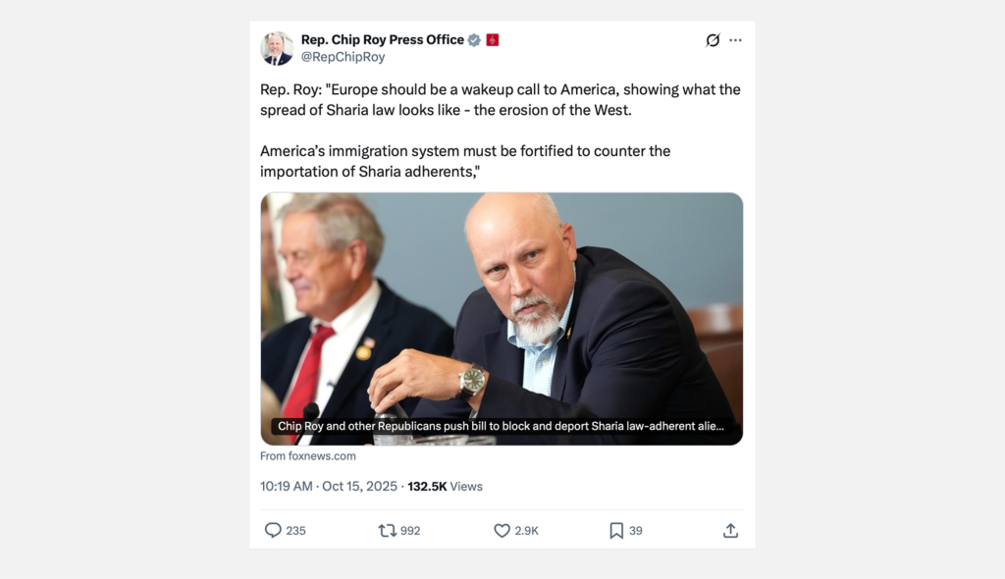Viewport: 1005px width, 579px height.
Task: Click the @RepChipRoy handle
Action: pyautogui.click(x=343, y=57)
